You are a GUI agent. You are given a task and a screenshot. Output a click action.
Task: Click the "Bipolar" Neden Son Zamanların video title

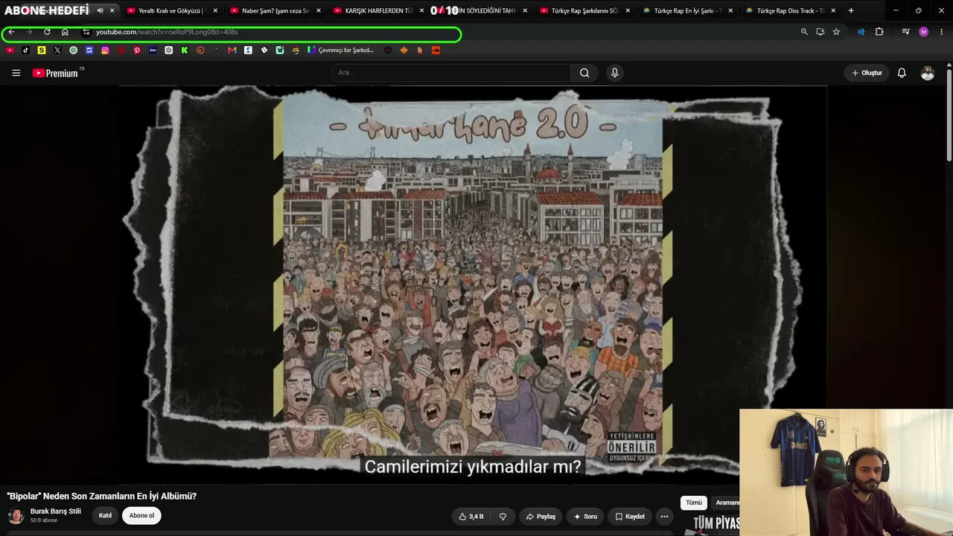point(102,496)
